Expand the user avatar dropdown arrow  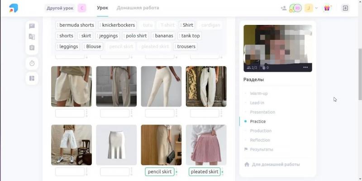[x=316, y=8]
